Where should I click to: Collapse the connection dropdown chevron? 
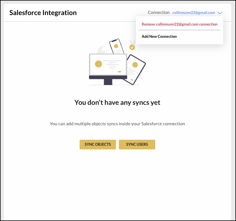click(220, 13)
